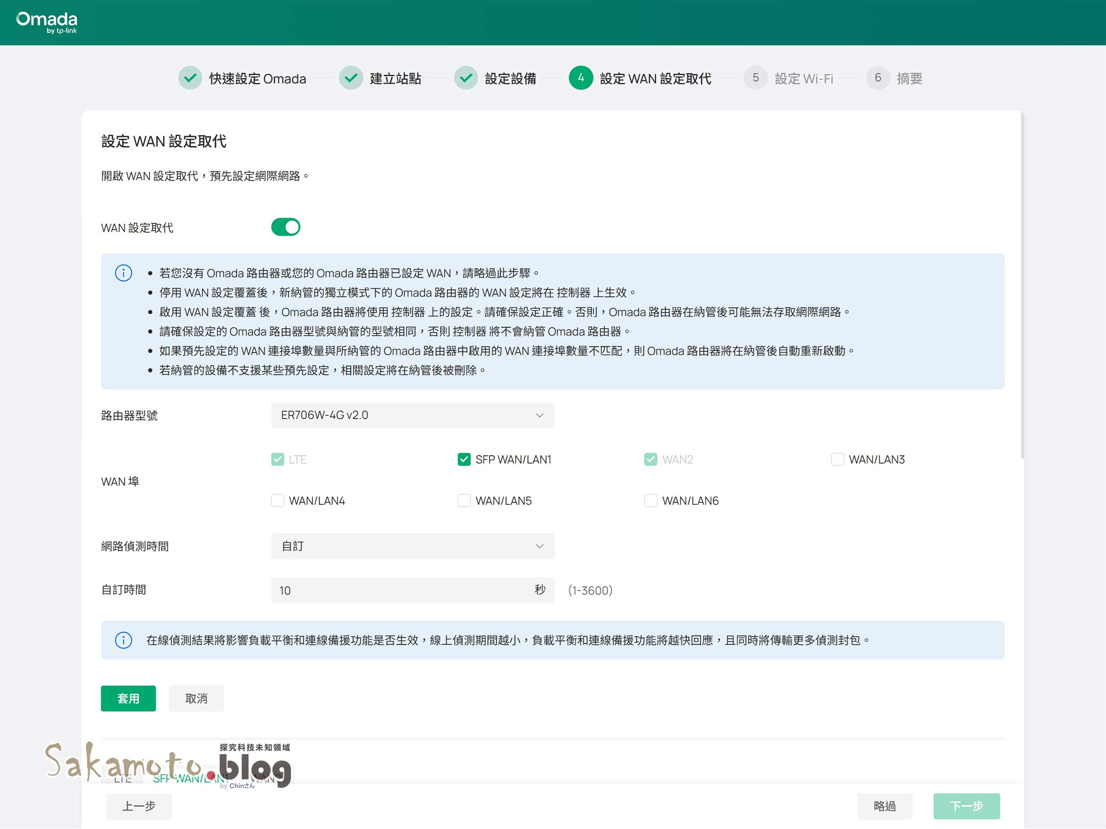Toggle the WAN 設定取代 switch off

286,228
